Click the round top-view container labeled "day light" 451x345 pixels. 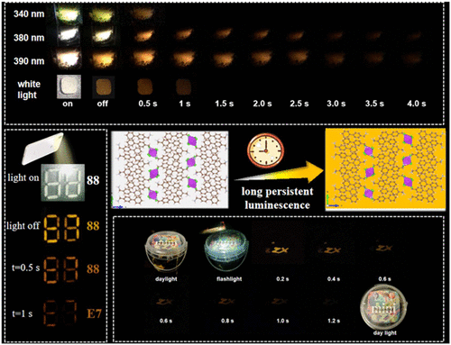point(384,308)
